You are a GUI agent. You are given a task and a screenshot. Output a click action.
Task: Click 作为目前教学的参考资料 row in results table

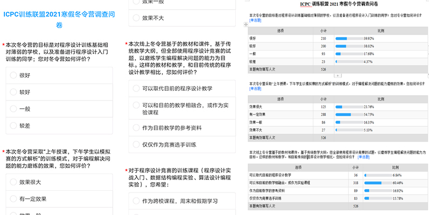click(267, 191)
